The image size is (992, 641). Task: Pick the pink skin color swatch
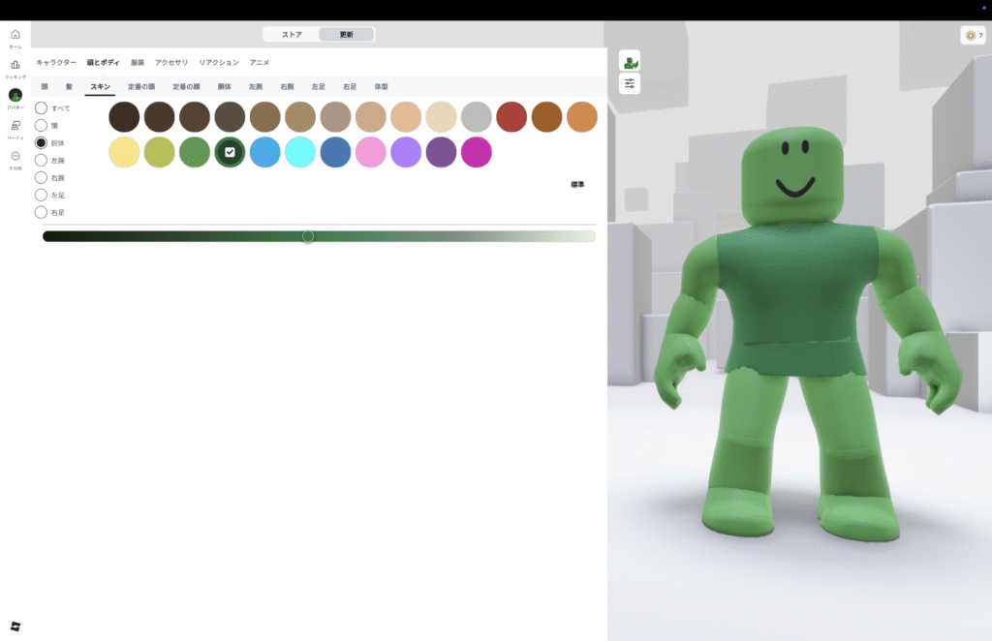pyautogui.click(x=371, y=152)
